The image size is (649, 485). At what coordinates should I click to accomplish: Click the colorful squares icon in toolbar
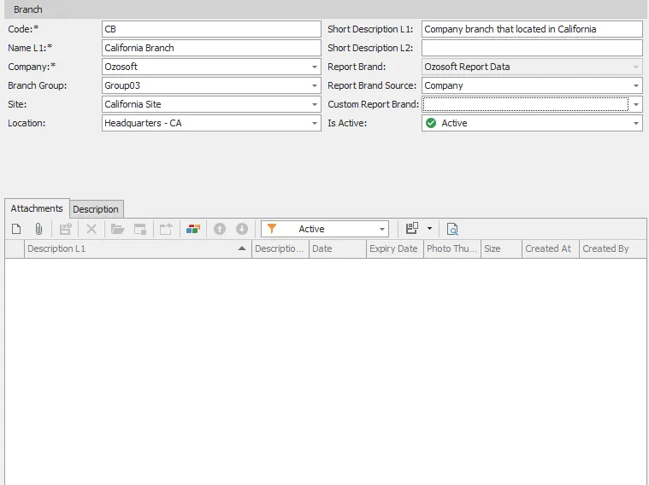(193, 229)
